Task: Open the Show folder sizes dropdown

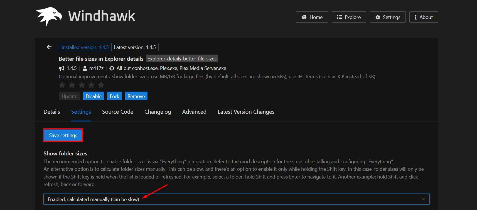Action: (x=237, y=199)
